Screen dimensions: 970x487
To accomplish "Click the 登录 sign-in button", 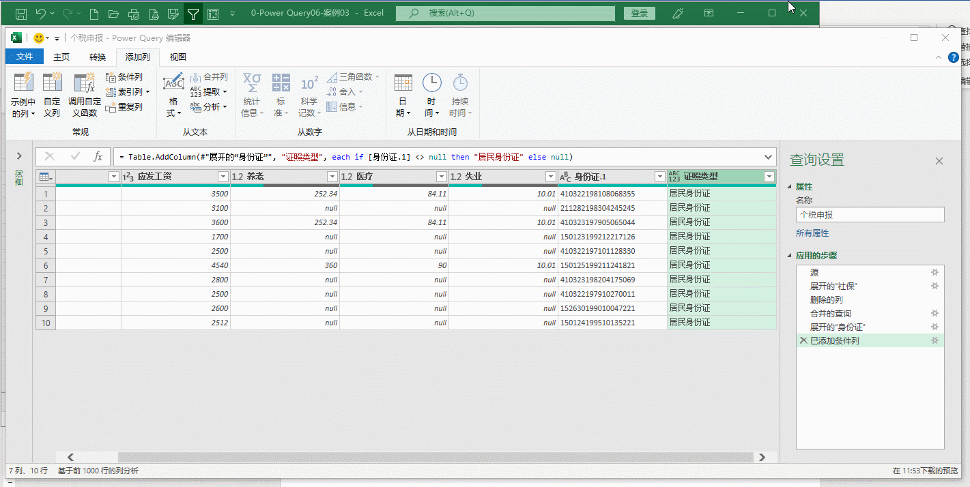I will (x=640, y=13).
